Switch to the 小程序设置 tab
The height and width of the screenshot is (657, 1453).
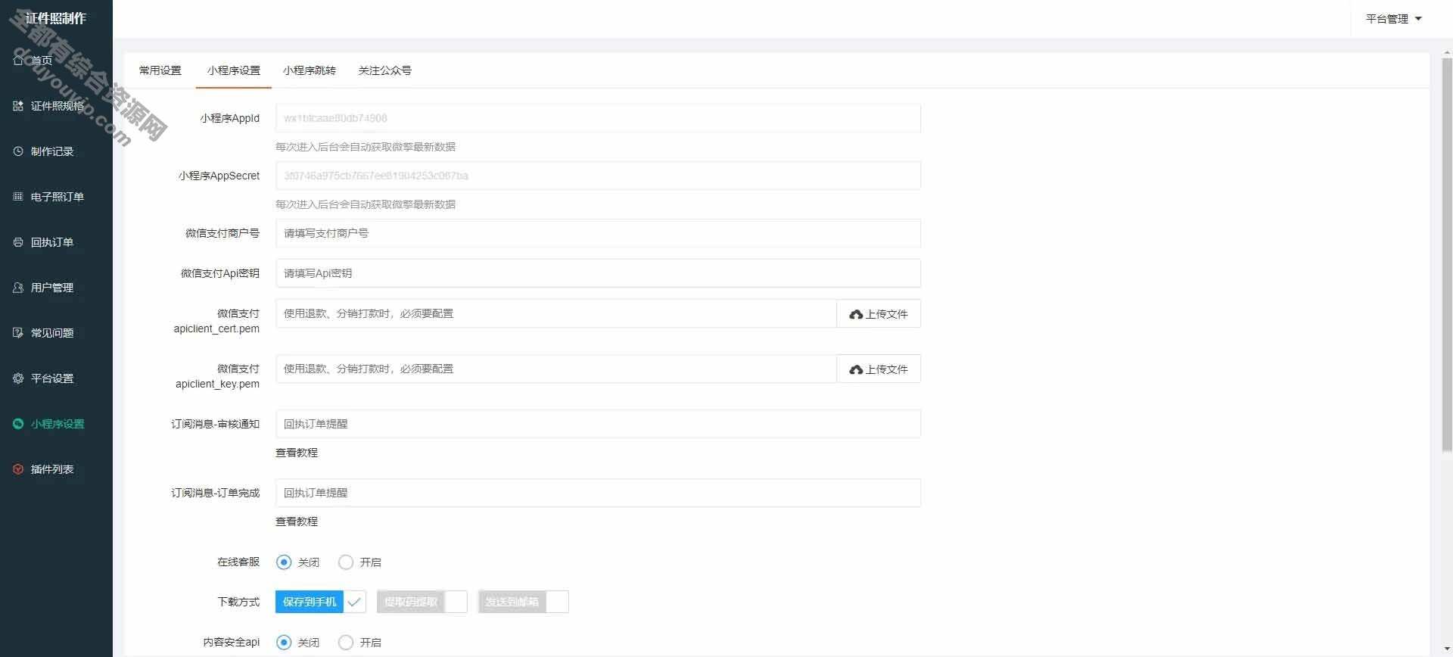[x=234, y=70]
